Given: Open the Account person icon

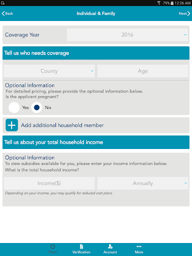Looking at the screenshot, I should tap(110, 246).
